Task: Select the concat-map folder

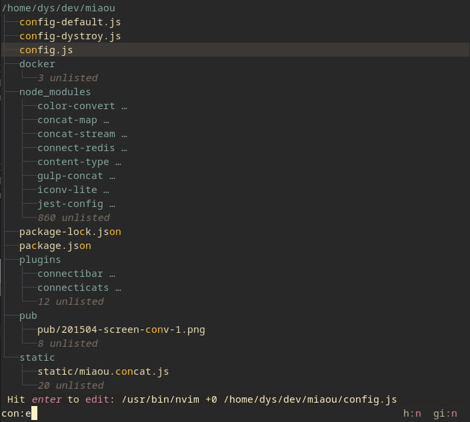Action: pos(67,120)
